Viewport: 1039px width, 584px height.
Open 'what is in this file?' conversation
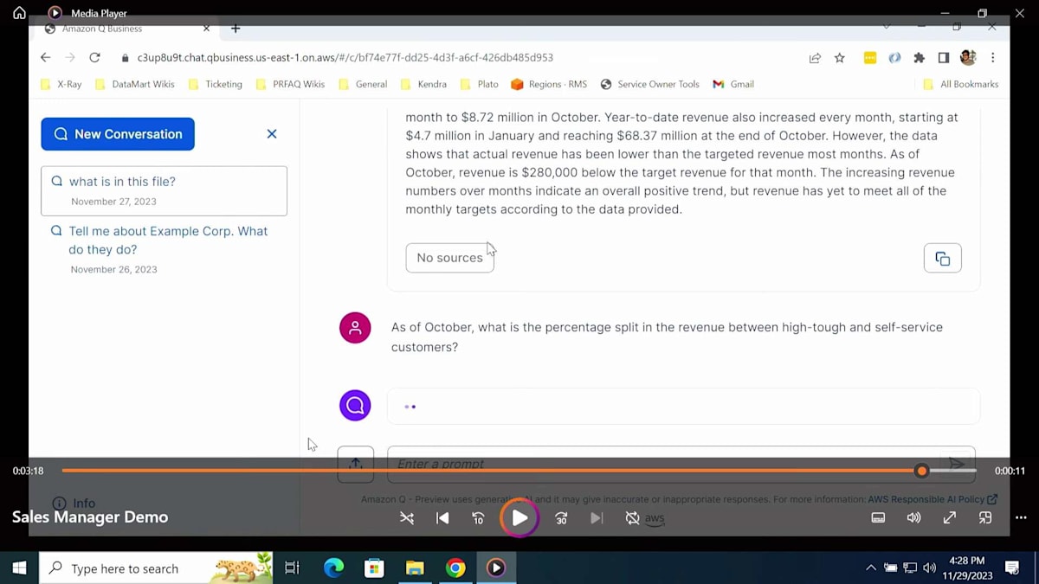(164, 191)
